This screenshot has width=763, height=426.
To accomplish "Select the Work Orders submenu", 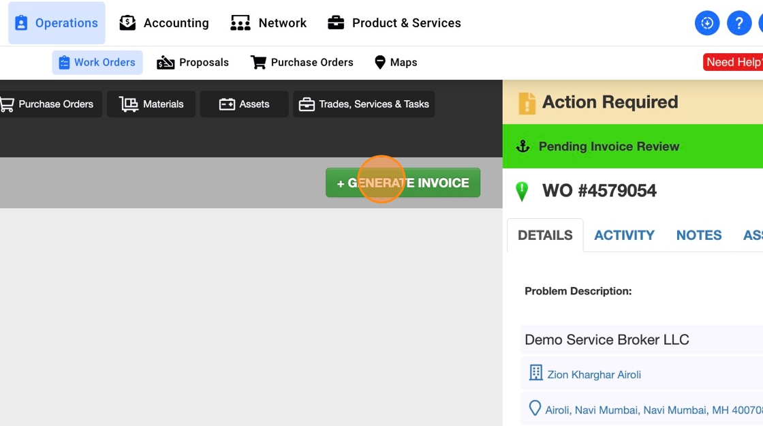I will click(x=97, y=63).
